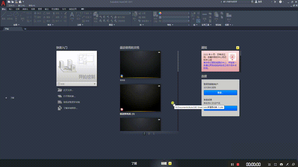Click the 打开图纸集... link
This screenshot has height=167, width=298.
click(x=69, y=96)
